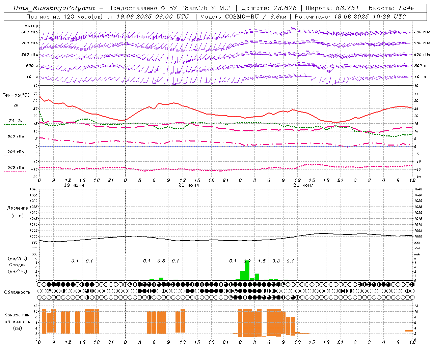This screenshot has width=432, height=345.
Task: Click the date label 20 июня
Action: tap(189, 185)
